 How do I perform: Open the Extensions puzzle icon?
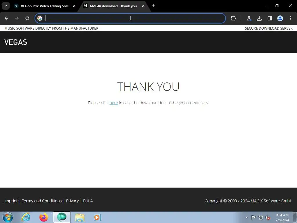pos(233,18)
